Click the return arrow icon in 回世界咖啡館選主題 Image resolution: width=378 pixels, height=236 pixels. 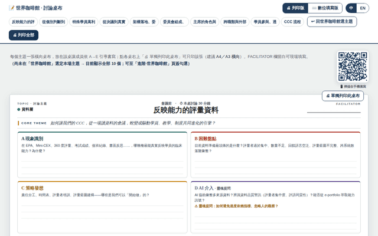pyautogui.click(x=312, y=22)
